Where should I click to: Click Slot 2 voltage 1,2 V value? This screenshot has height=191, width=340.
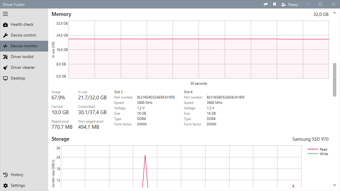click(x=141, y=108)
